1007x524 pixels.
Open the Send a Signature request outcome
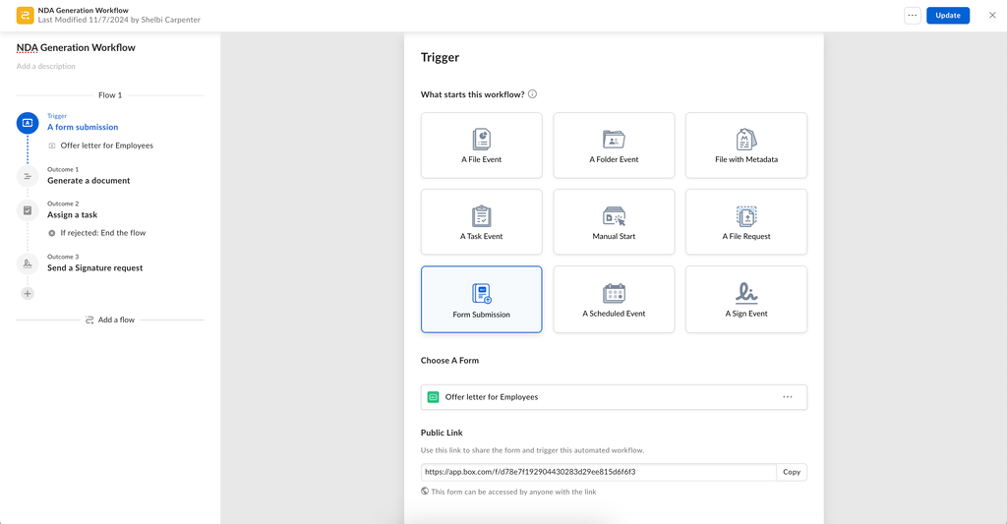tap(94, 267)
